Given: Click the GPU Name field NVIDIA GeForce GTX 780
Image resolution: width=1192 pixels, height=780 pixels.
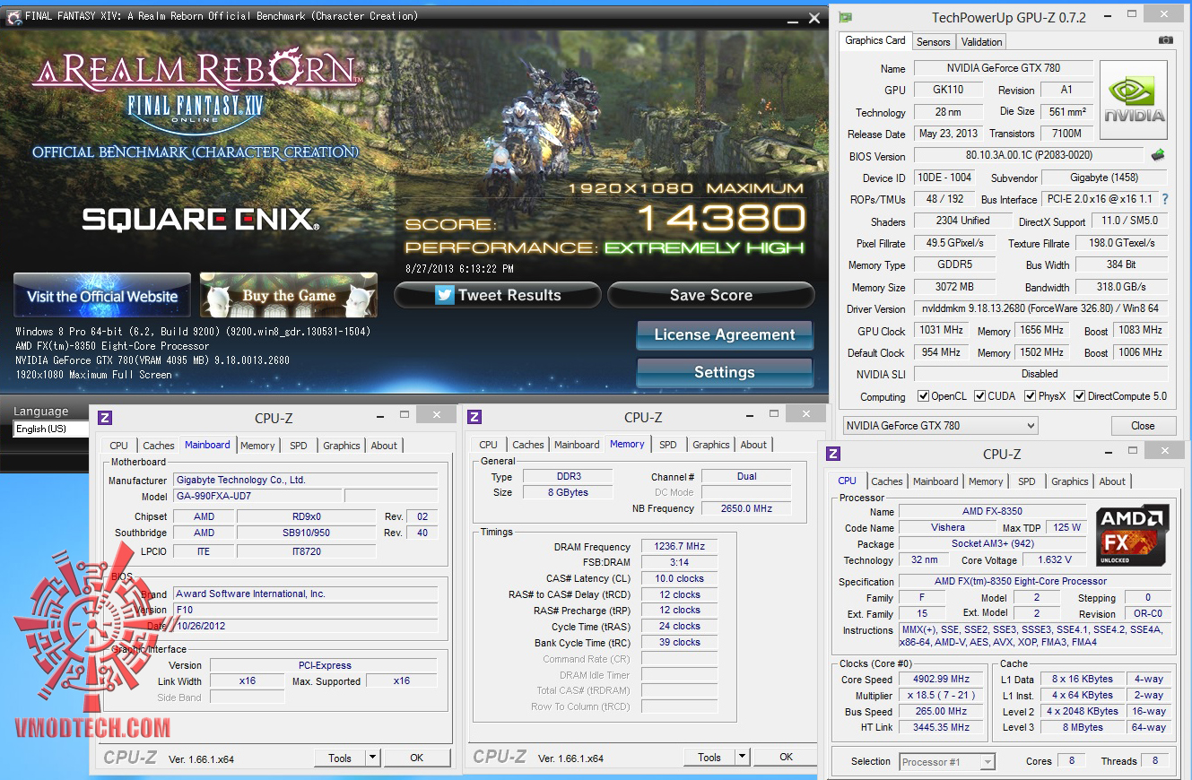Looking at the screenshot, I should coord(1004,68).
